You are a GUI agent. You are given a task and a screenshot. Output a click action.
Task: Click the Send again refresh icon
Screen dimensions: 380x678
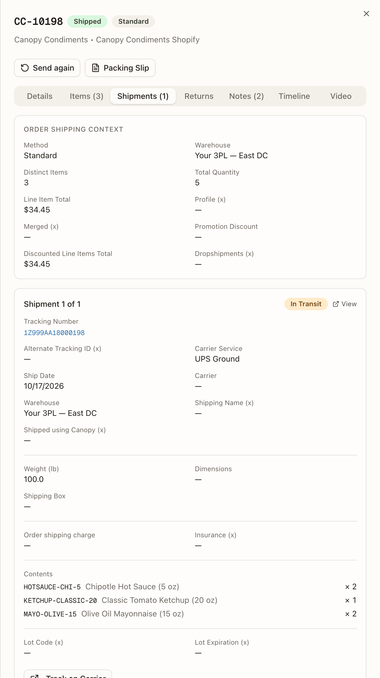pyautogui.click(x=25, y=68)
